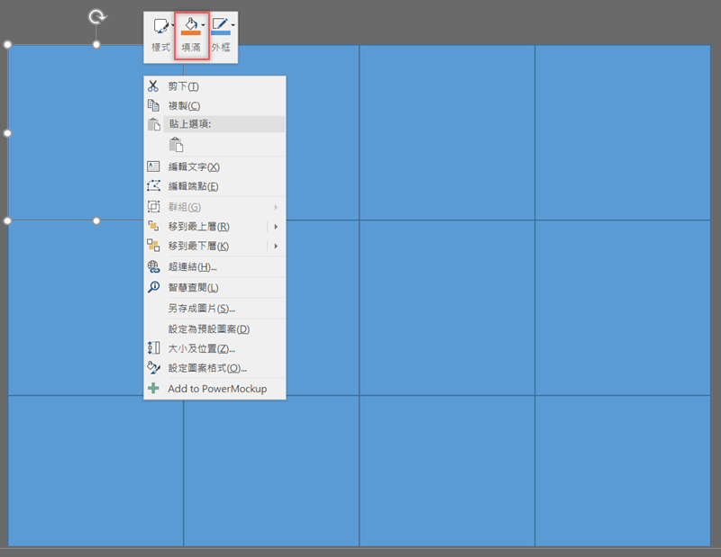Screen dimensions: 721x557
Task: Click the green plus icon beside PowerMockup
Action: (x=153, y=388)
